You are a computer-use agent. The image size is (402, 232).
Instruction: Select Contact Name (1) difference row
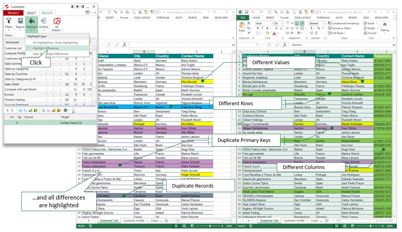click(50, 123)
